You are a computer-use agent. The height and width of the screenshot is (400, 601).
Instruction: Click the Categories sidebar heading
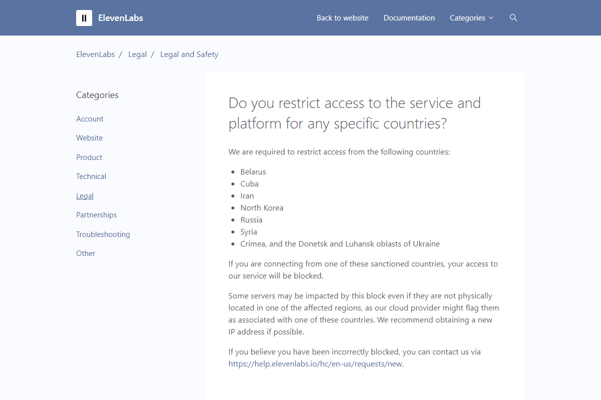[x=97, y=95]
